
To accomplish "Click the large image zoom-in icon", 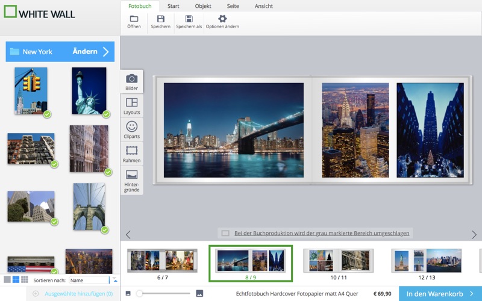I will pos(199,294).
